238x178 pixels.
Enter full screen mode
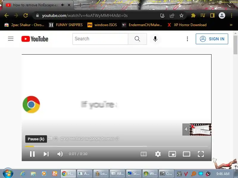pos(201,154)
